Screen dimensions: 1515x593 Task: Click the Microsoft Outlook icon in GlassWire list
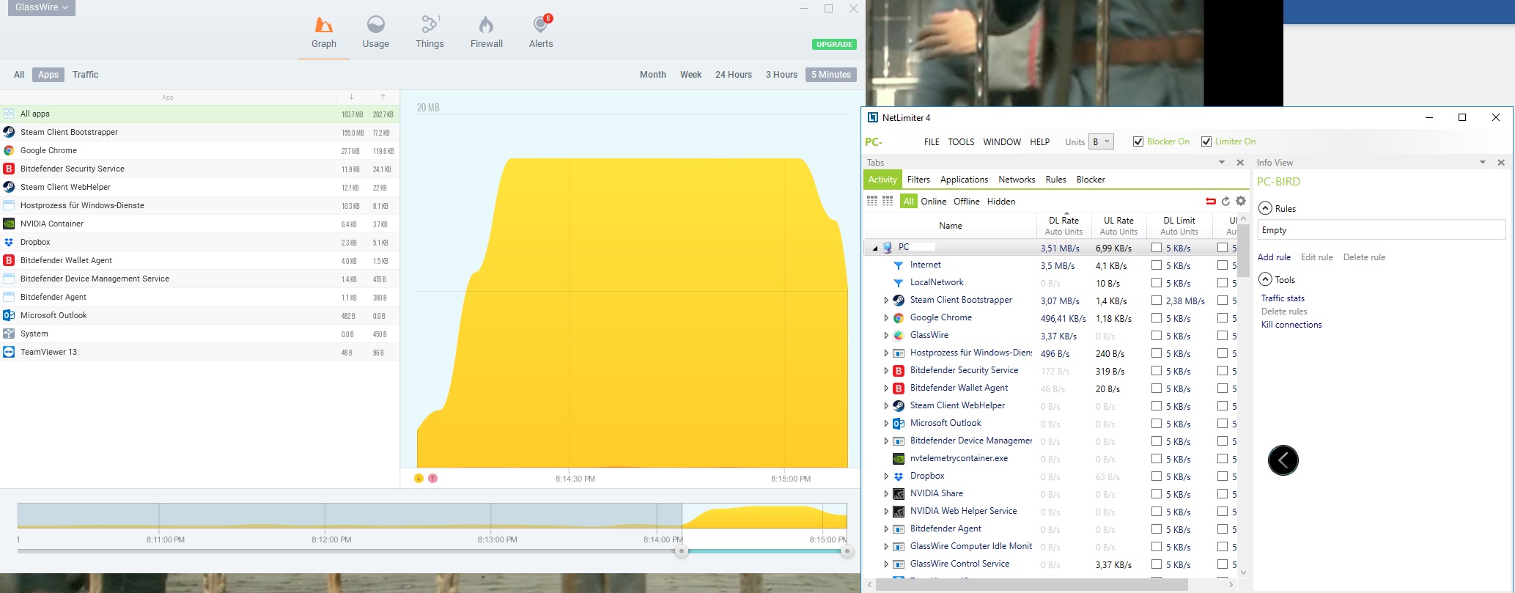[x=9, y=315]
